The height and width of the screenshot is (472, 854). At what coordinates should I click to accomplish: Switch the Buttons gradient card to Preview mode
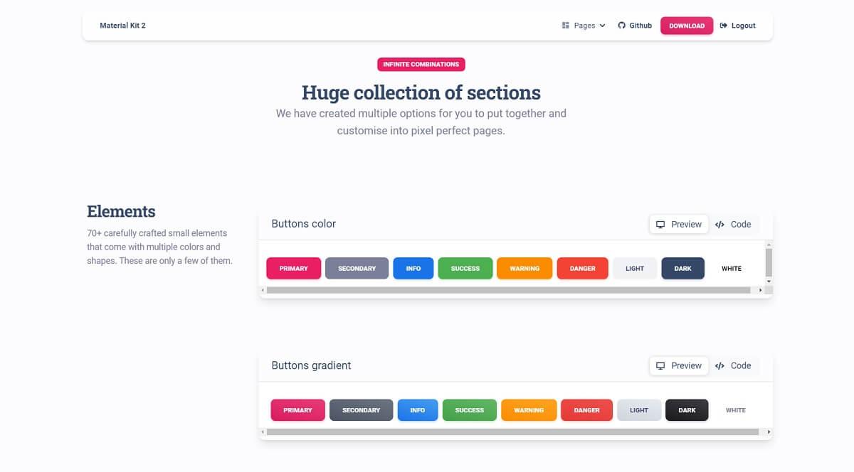[678, 365]
